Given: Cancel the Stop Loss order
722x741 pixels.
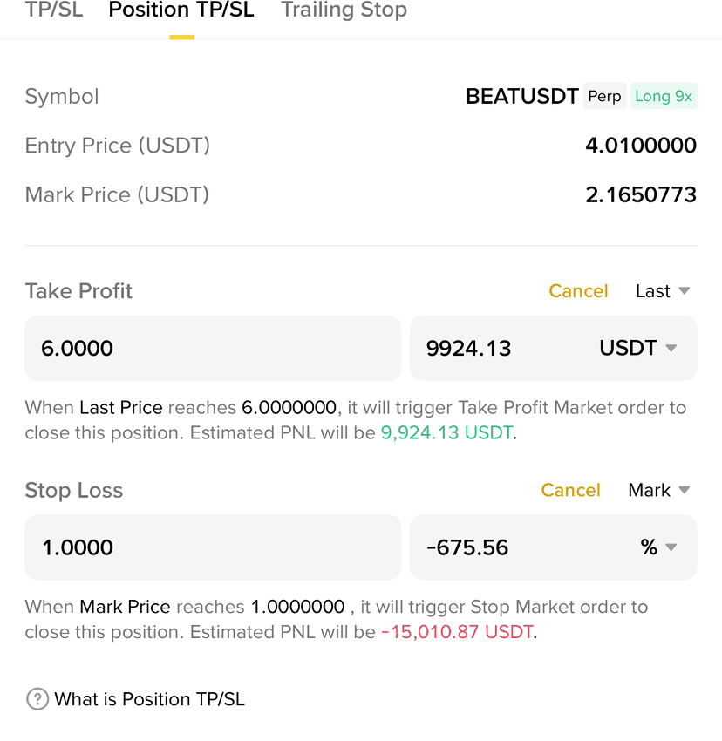Looking at the screenshot, I should [x=570, y=491].
